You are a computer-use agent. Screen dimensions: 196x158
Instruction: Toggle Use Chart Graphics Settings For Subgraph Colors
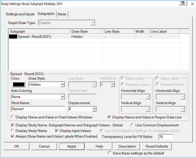coord(102,131)
